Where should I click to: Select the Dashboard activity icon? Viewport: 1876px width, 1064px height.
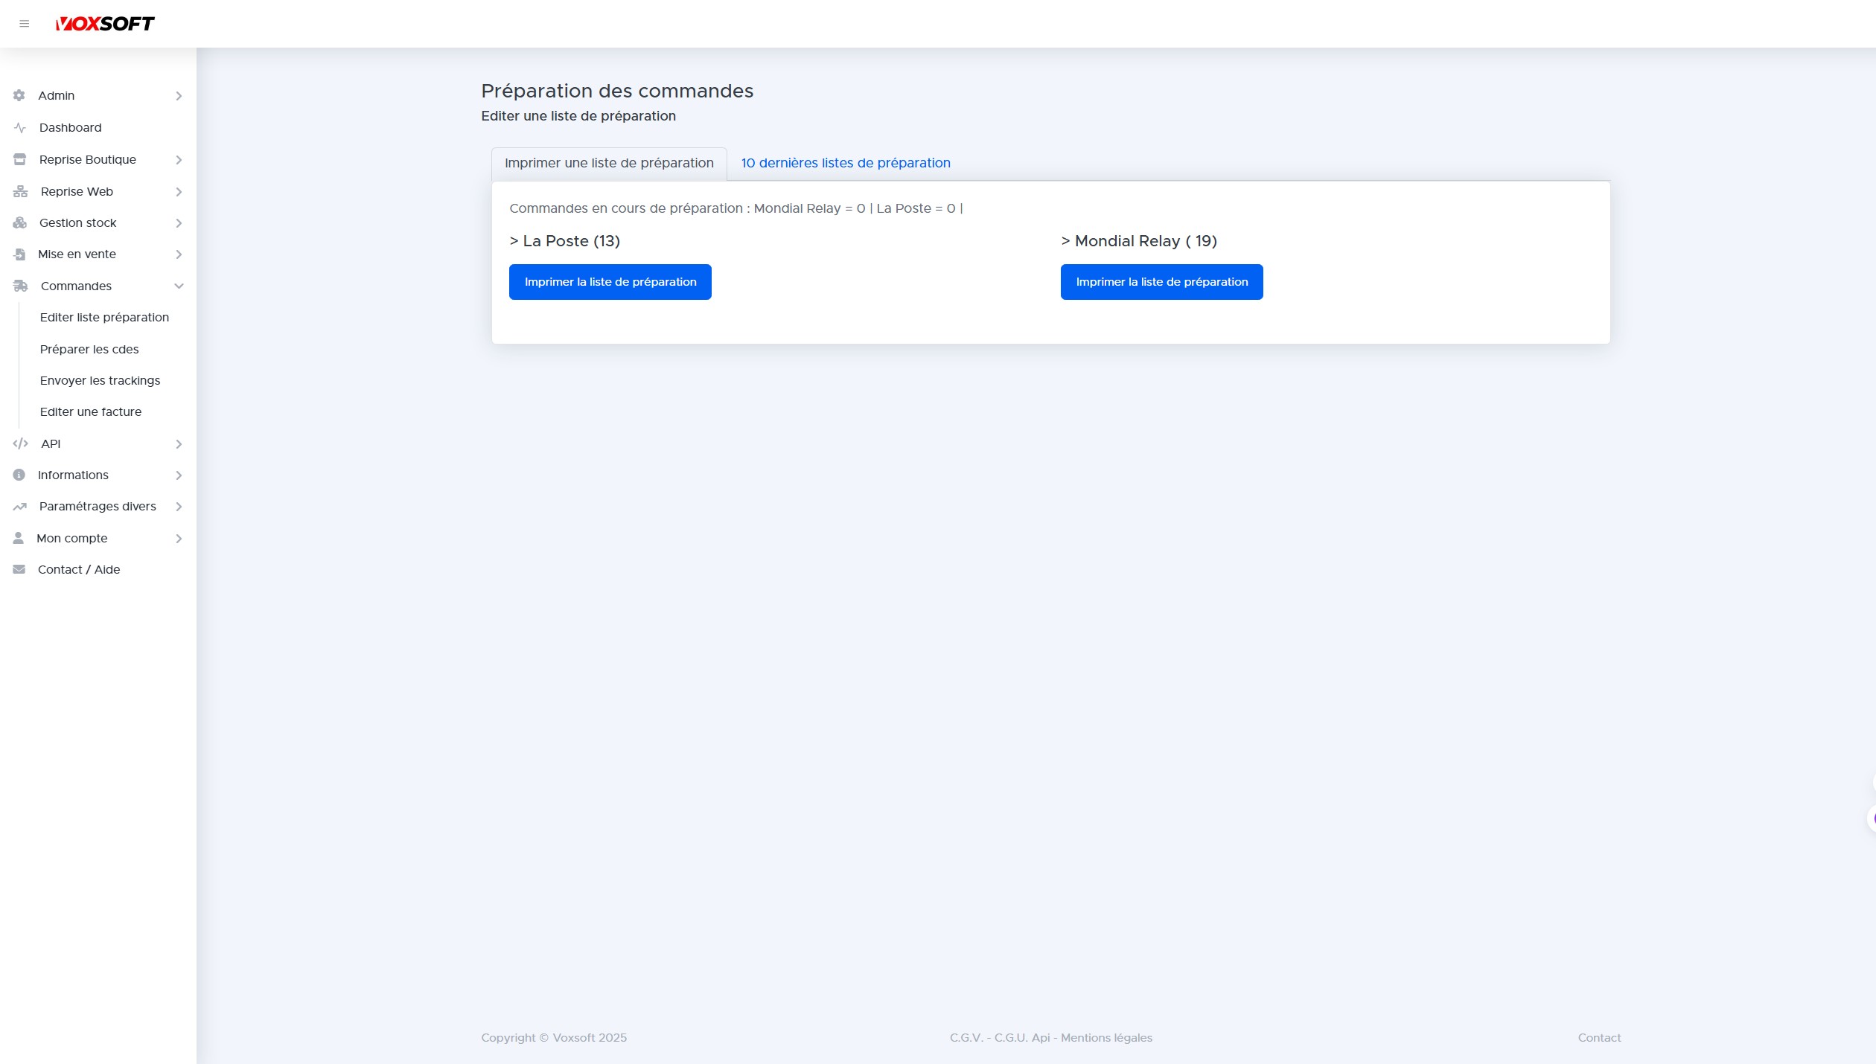coord(19,127)
